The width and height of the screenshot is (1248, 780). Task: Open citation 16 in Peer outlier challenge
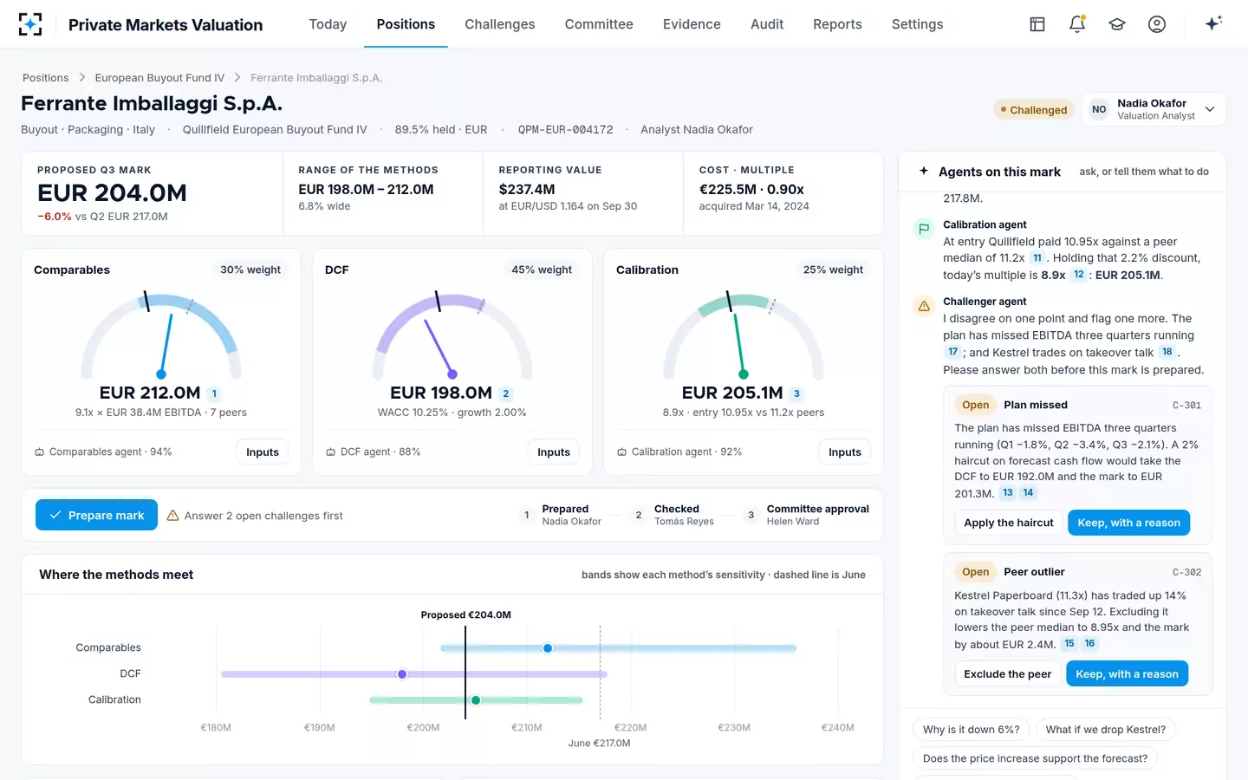1089,644
